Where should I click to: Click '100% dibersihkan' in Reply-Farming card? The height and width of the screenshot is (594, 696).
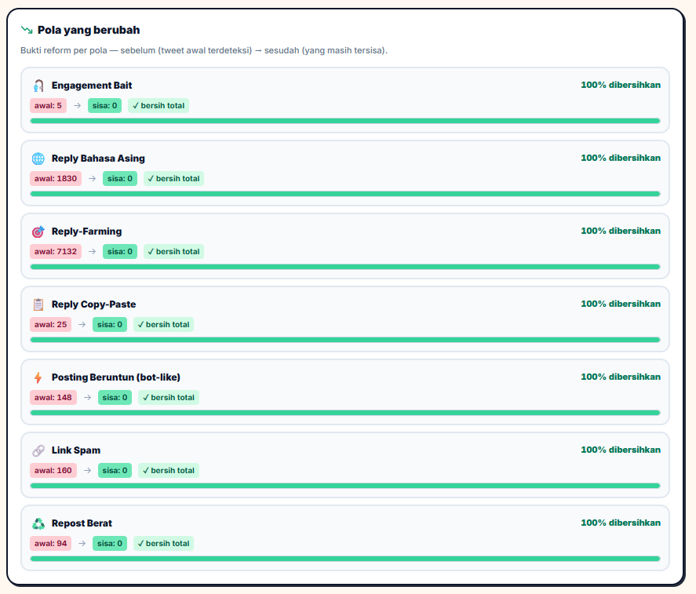(621, 231)
